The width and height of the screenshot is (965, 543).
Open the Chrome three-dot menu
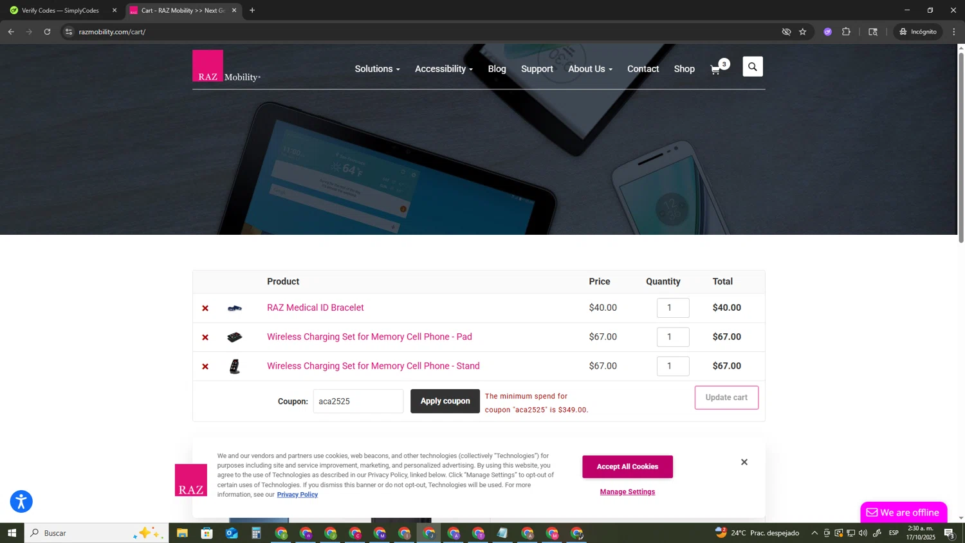point(954,32)
